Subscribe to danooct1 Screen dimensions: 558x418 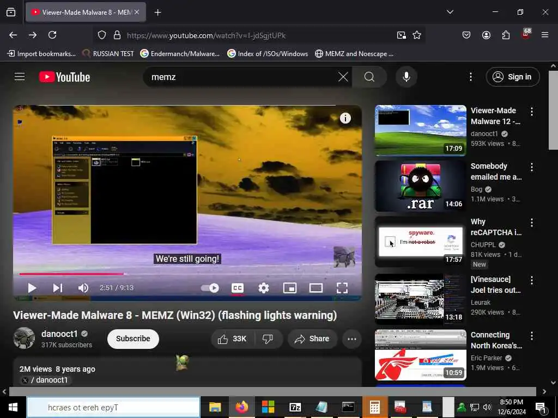pyautogui.click(x=133, y=339)
